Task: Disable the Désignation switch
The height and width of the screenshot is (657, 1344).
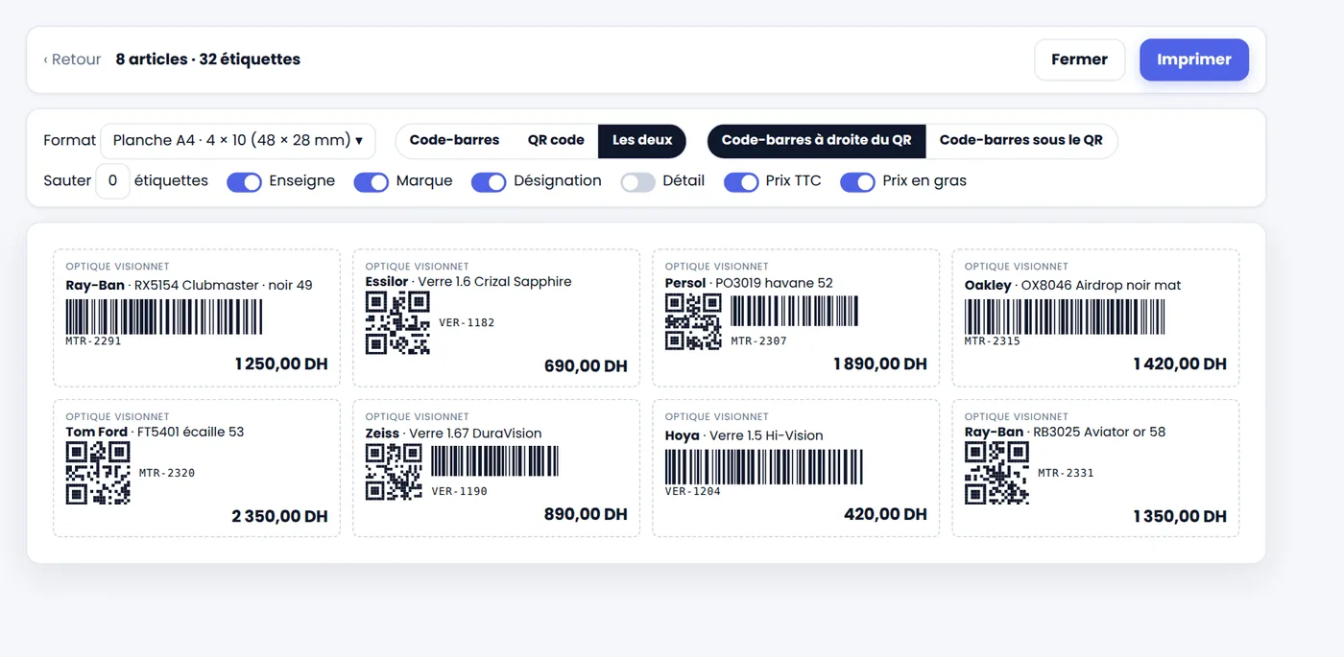Action: click(x=488, y=181)
